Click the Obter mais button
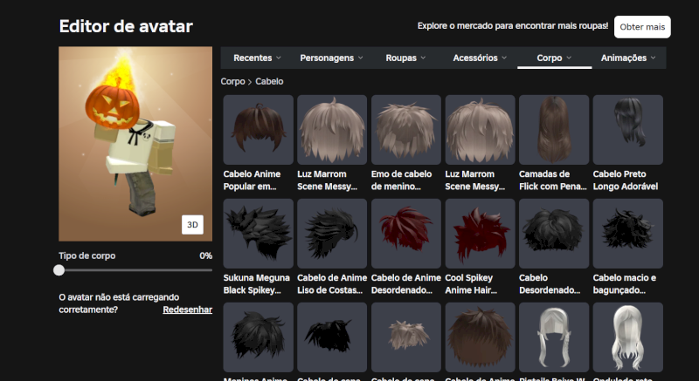The image size is (699, 381). coord(642,27)
